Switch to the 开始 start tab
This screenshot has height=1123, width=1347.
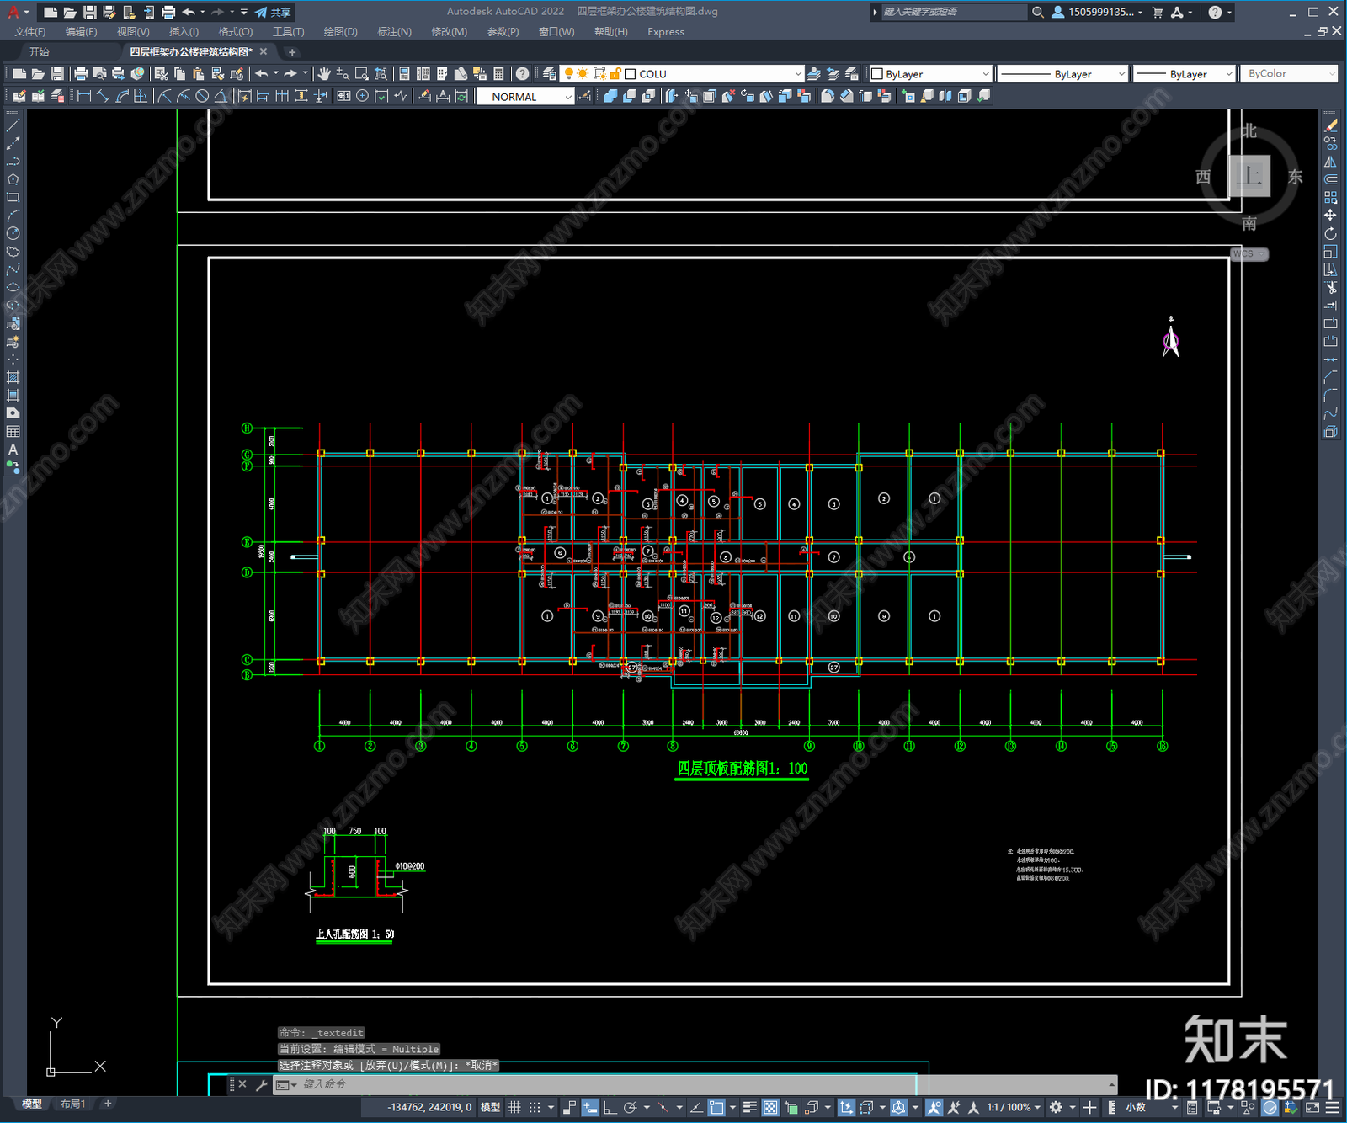[x=40, y=52]
